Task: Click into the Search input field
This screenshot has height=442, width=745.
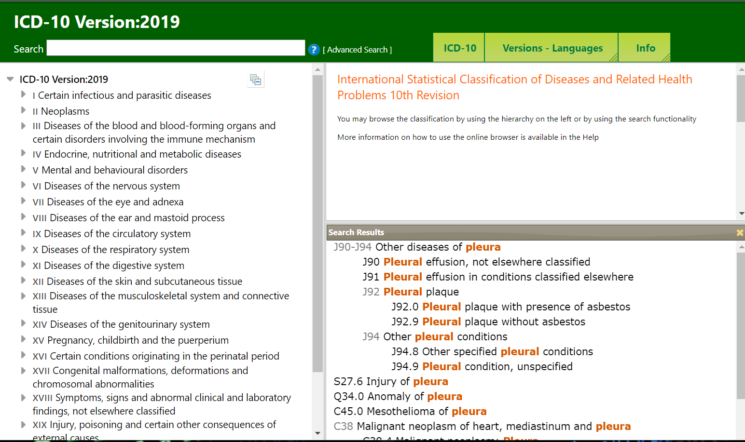Action: 176,48
